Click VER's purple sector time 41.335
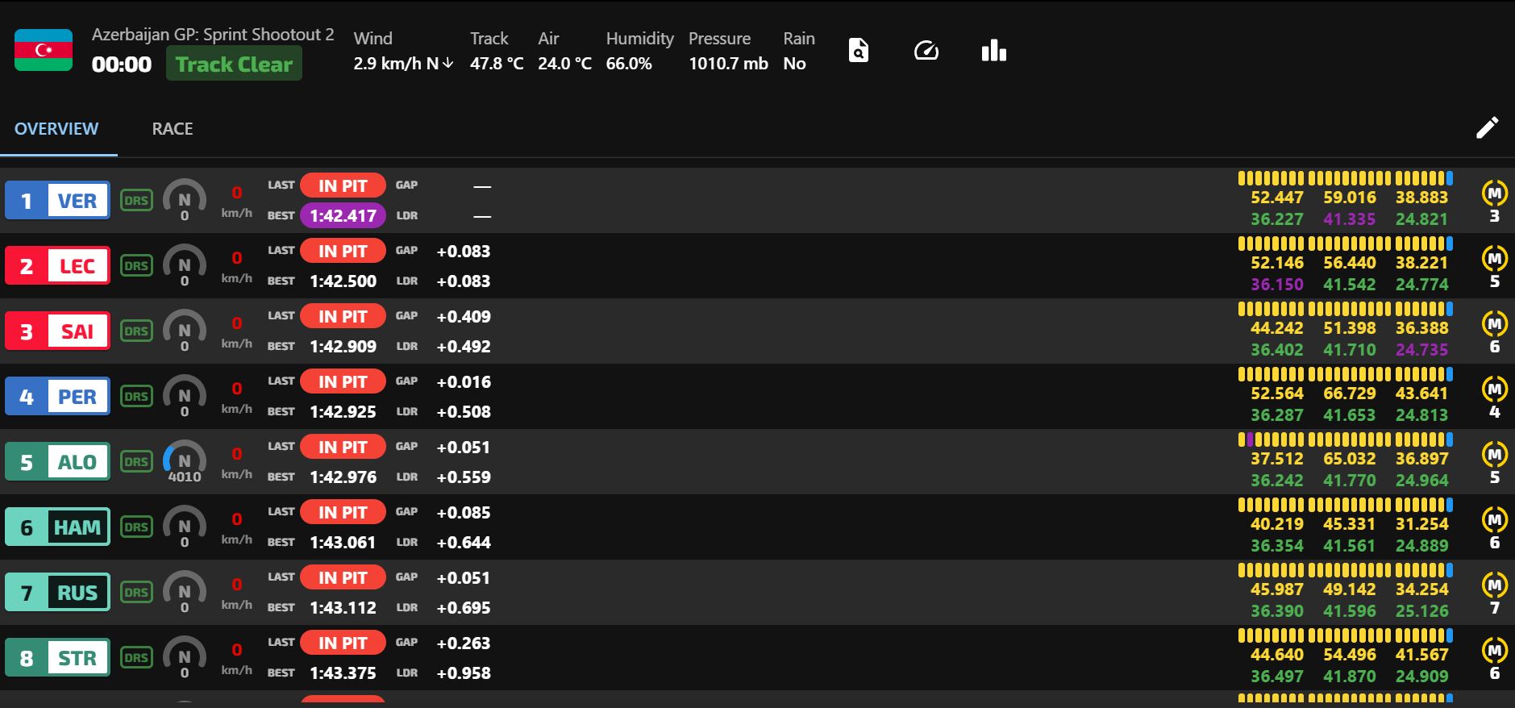The height and width of the screenshot is (708, 1515). pyautogui.click(x=1349, y=219)
